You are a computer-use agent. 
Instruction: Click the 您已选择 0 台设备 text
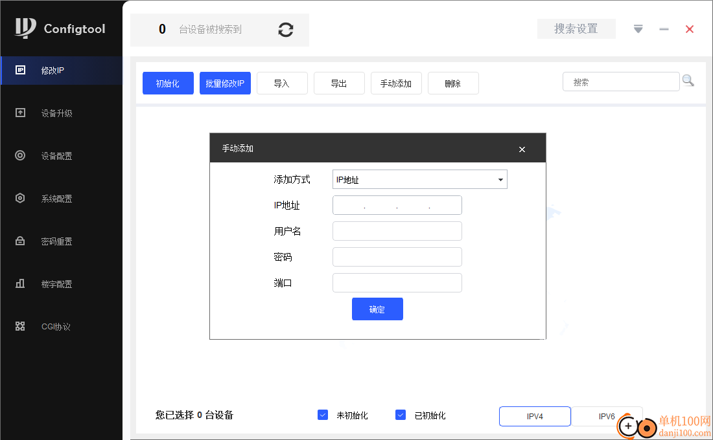coord(194,415)
